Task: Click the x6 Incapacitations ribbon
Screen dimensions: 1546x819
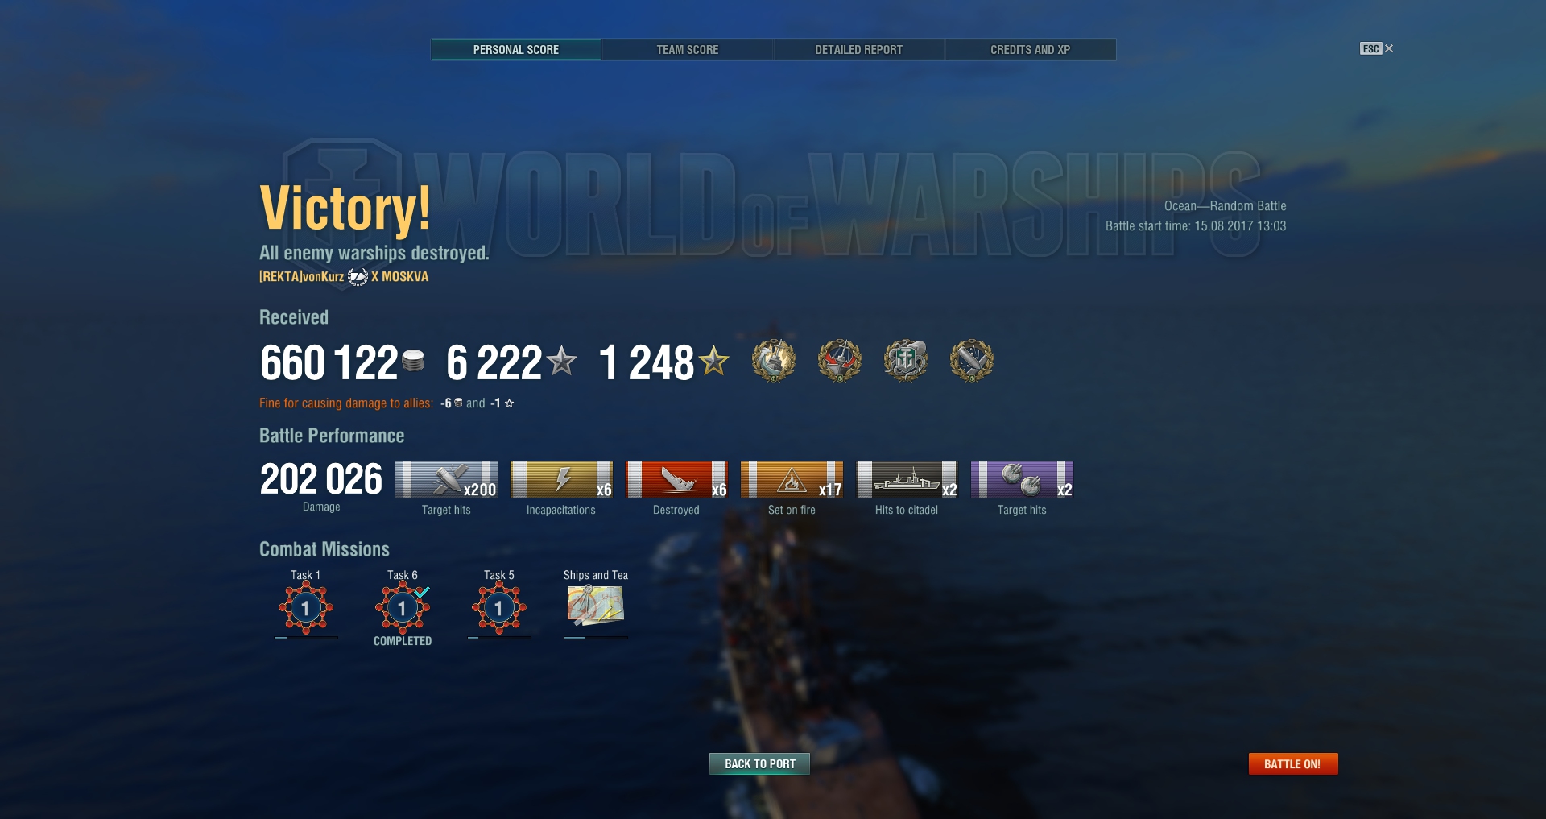Action: (x=561, y=480)
